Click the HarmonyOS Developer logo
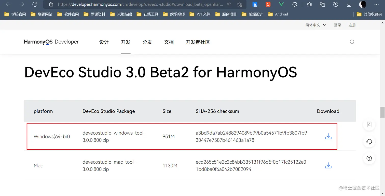 coord(51,42)
